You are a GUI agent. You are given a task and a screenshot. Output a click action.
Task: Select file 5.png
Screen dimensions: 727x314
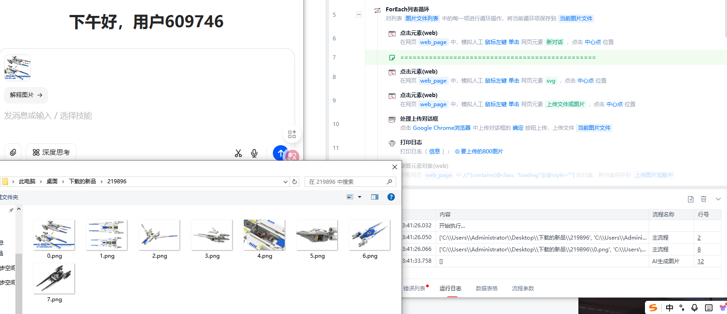coord(317,240)
